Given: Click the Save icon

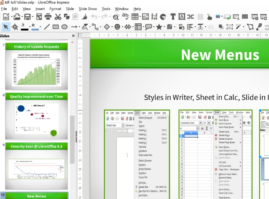Looking at the screenshot, I should point(27,17).
